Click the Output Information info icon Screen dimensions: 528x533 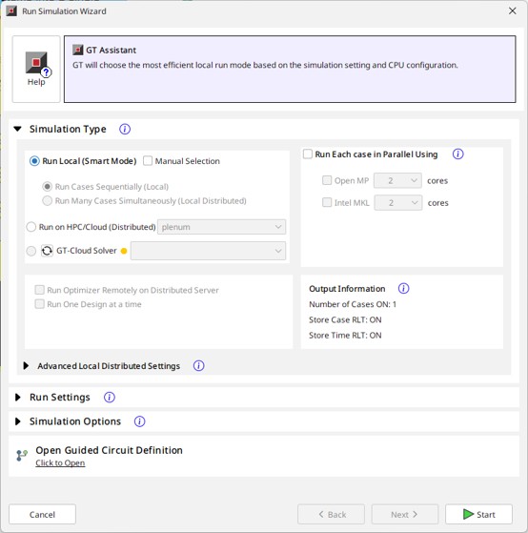(404, 289)
